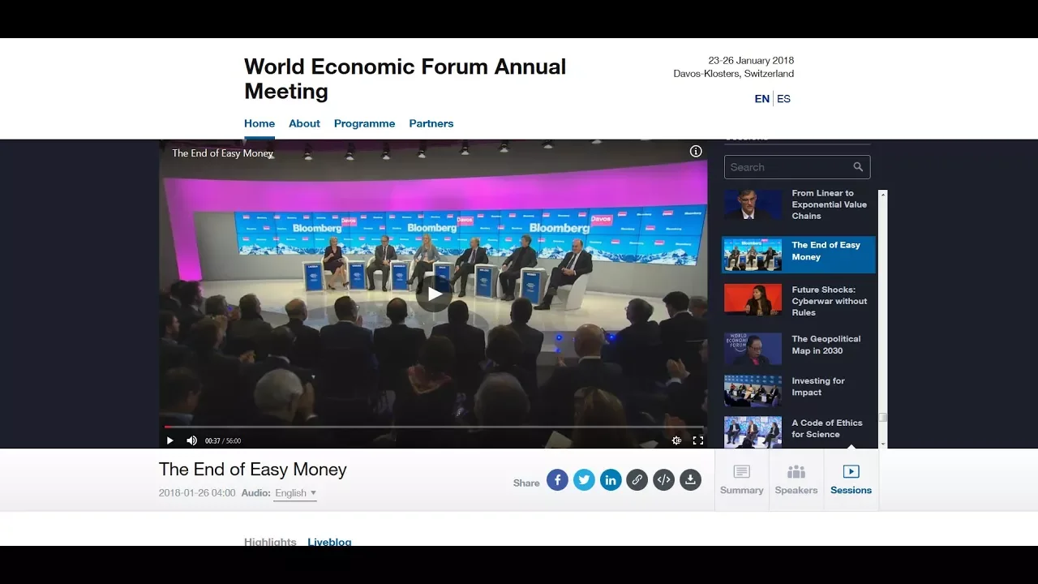This screenshot has width=1038, height=584.
Task: Click the World Economic Forum Annual Meeting title
Action: [405, 79]
